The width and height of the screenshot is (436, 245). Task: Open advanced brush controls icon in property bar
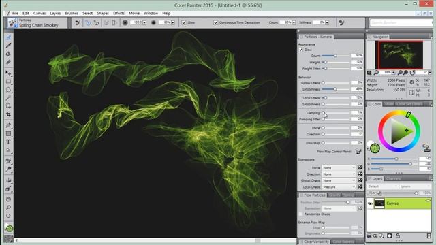[x=341, y=22]
